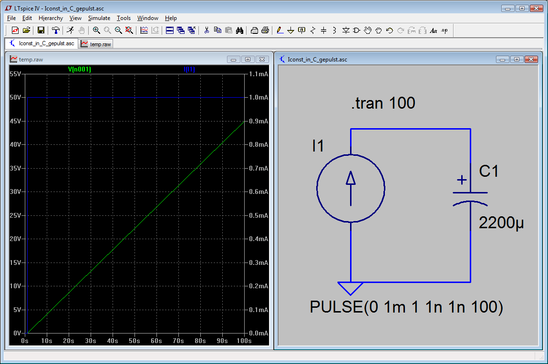Screen dimensions: 548x364
Task: Click the 100s time axis label
Action: coord(244,341)
